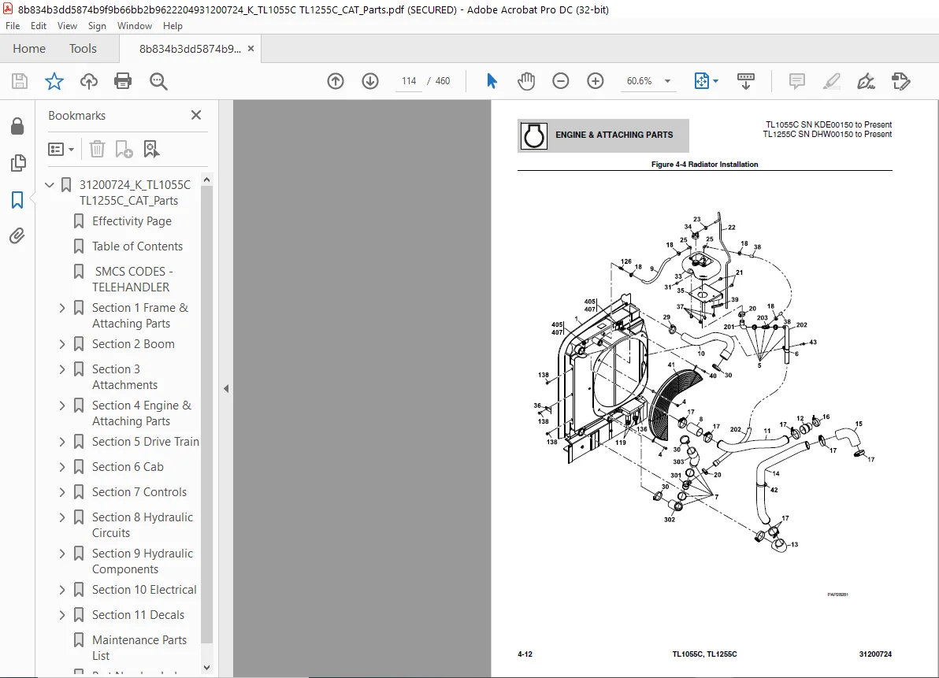
Task: Expand Section 7 Controls bookmark
Action: (x=62, y=492)
